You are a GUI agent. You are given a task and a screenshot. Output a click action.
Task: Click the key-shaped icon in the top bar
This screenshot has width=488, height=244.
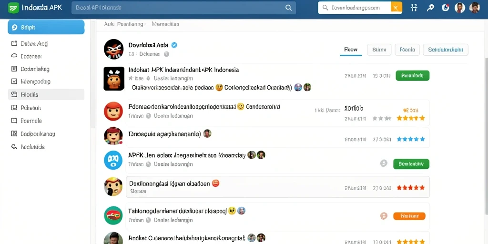[430, 8]
